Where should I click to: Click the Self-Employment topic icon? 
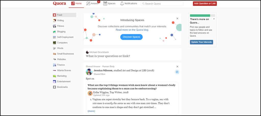point(55,37)
